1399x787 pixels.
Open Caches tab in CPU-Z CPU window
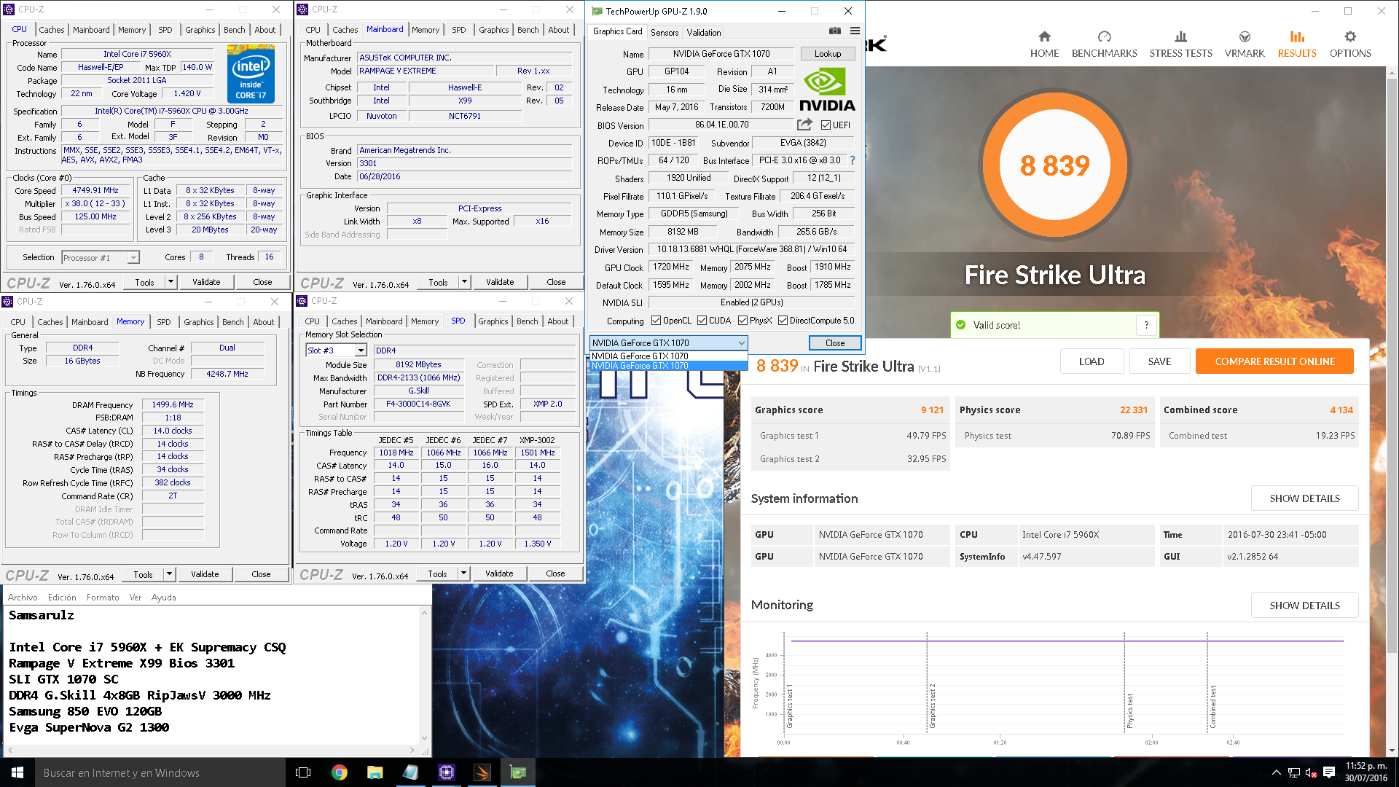(52, 30)
